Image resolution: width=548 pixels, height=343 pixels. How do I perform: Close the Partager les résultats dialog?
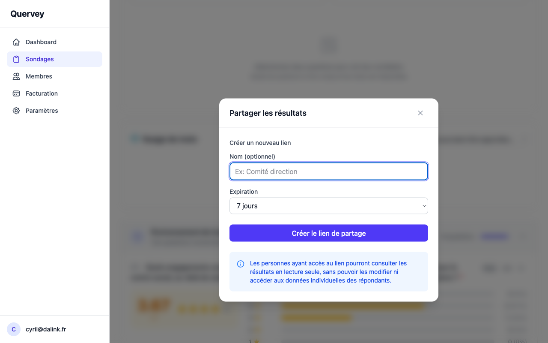(x=420, y=113)
